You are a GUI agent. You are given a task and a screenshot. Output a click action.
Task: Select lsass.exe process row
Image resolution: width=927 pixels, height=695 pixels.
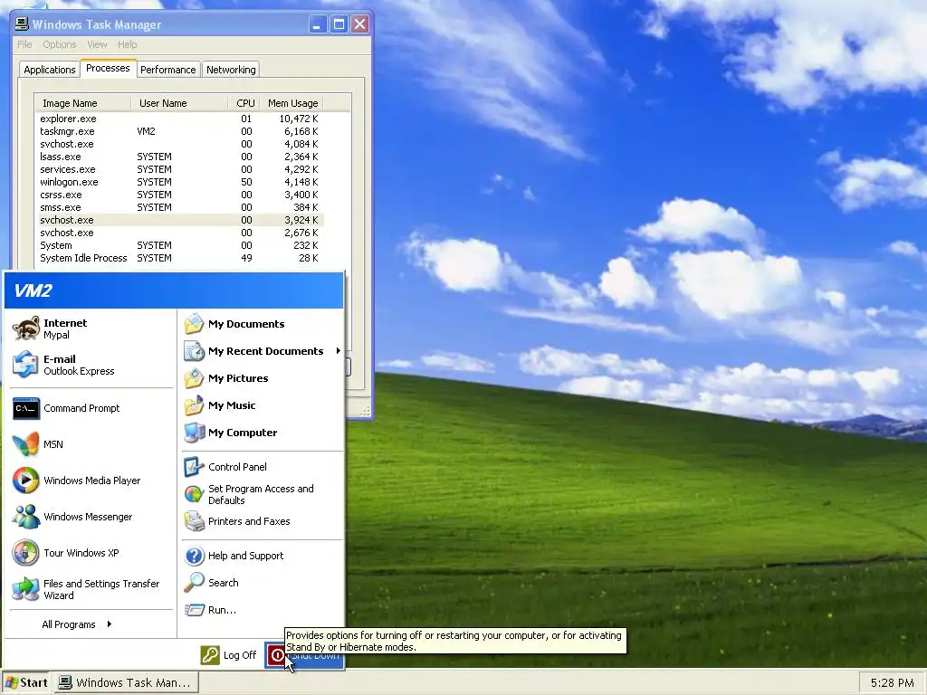pos(179,157)
